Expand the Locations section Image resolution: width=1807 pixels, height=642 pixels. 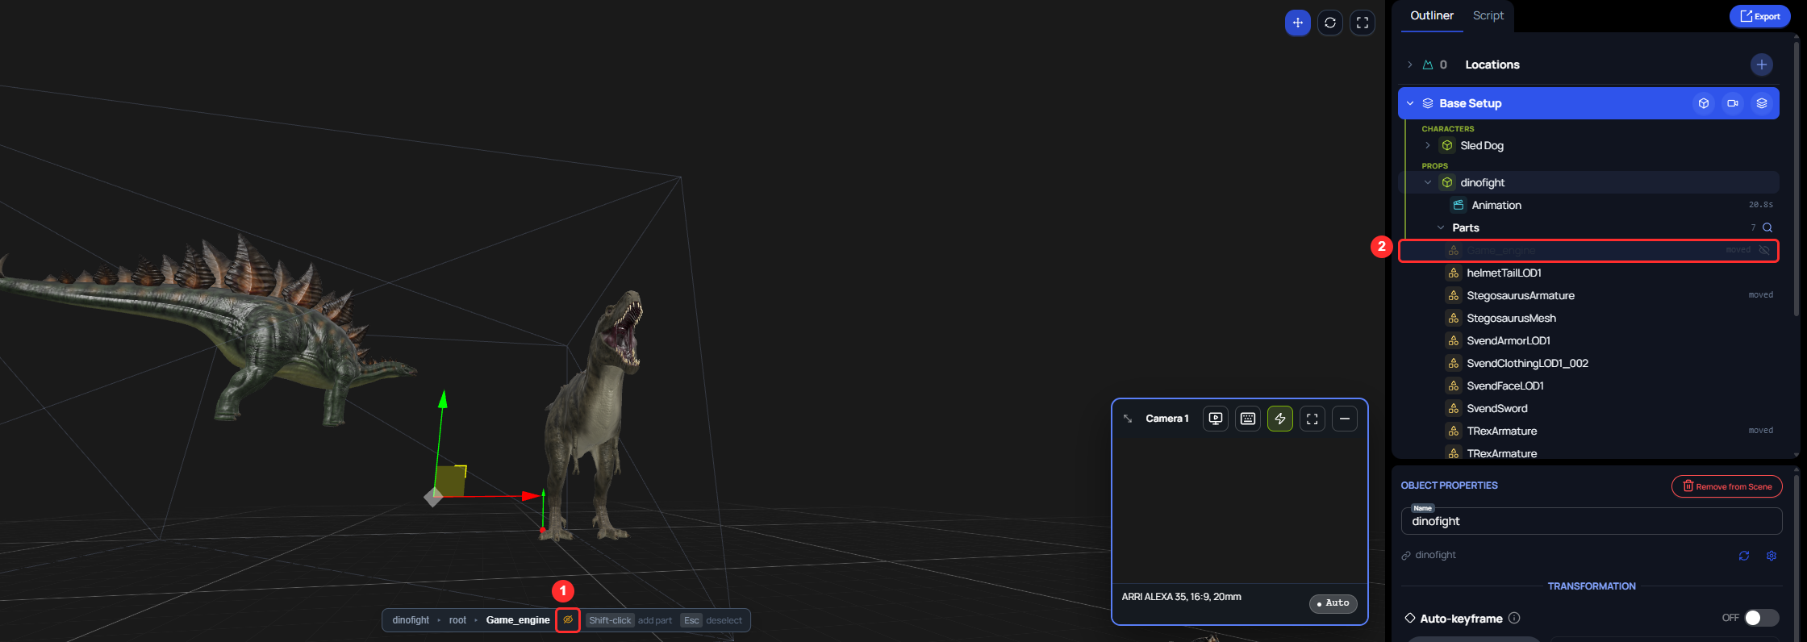pyautogui.click(x=1410, y=65)
